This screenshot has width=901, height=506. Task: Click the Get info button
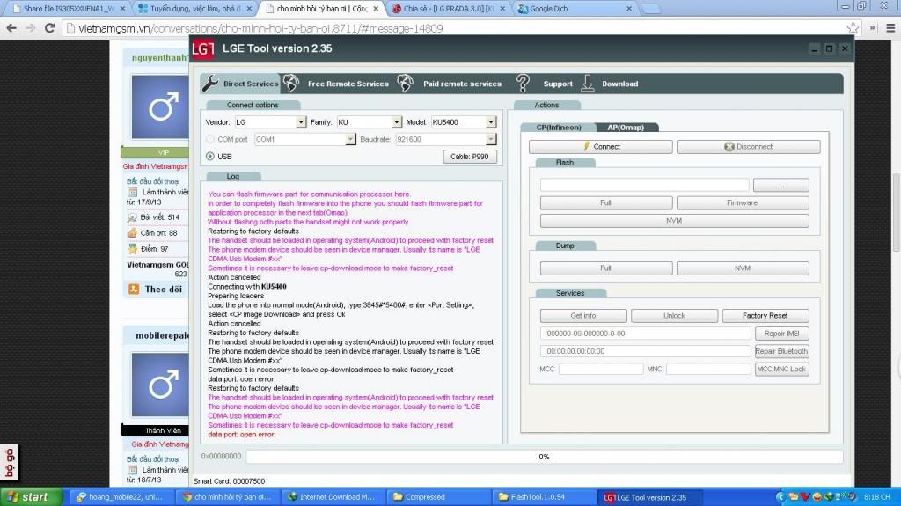(x=583, y=316)
